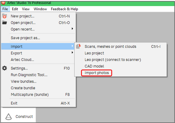175x123 pixels.
Task: Open the Edit menu
Action: 15,9
